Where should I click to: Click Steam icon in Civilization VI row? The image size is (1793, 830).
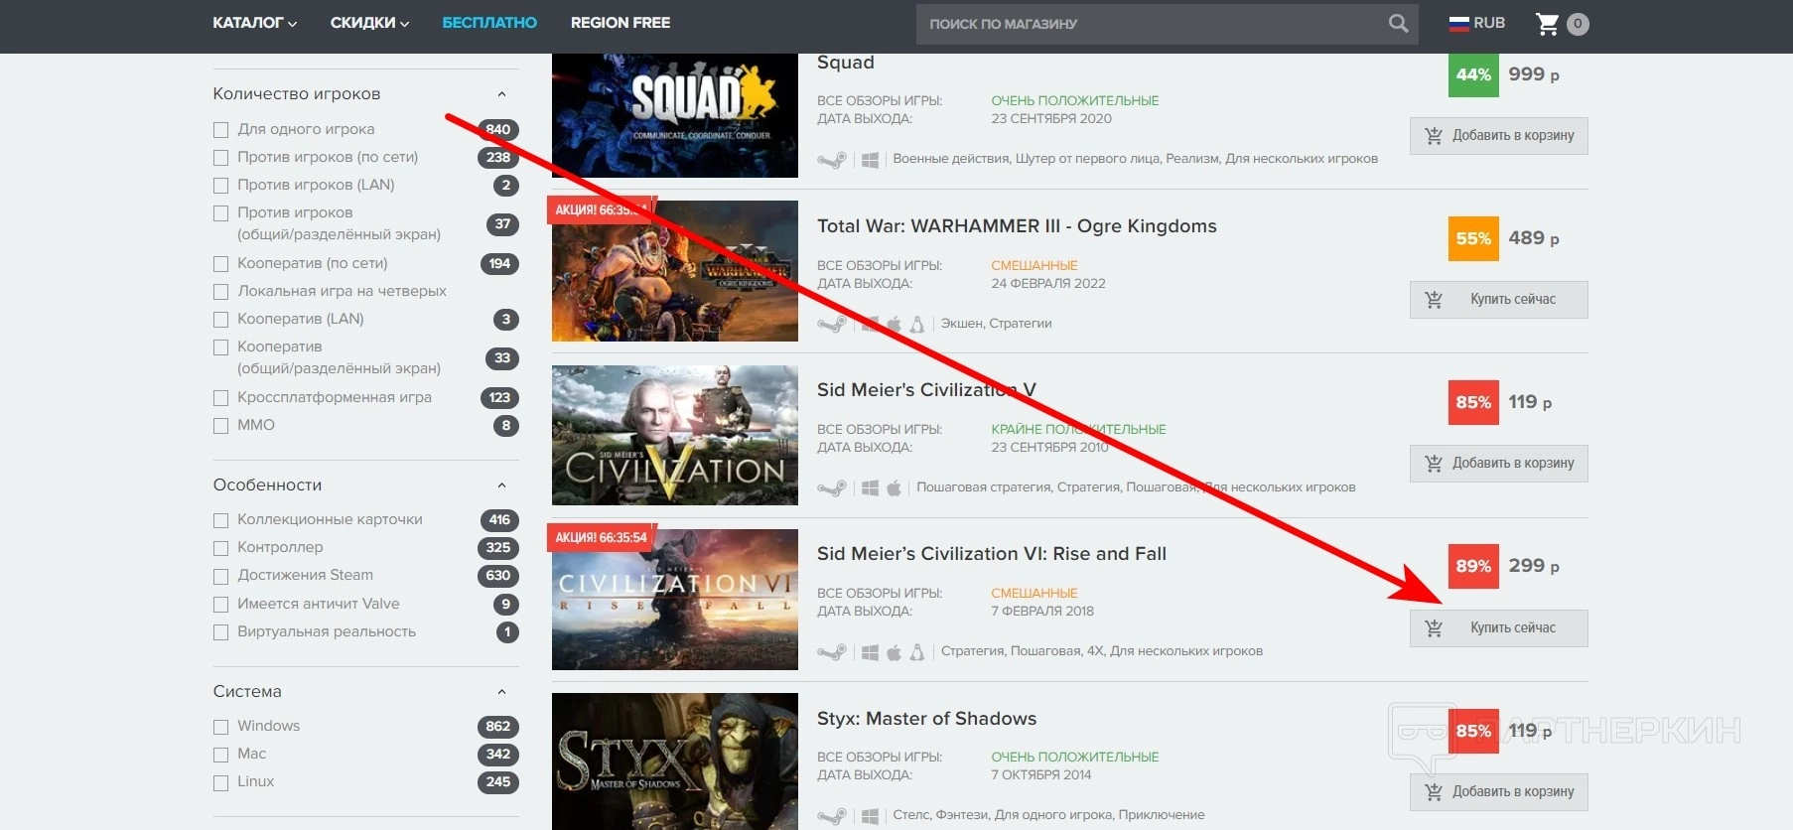pos(832,652)
